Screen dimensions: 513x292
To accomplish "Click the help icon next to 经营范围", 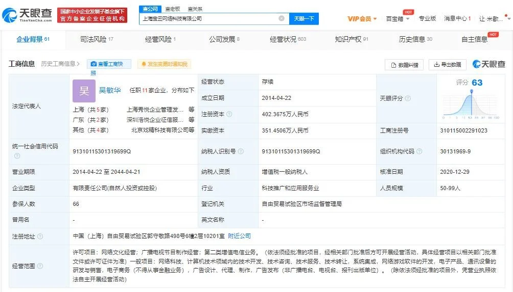I will point(40,266).
